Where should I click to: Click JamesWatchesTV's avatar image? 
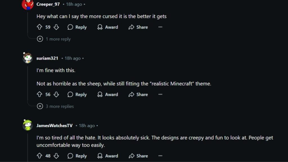coord(28,125)
